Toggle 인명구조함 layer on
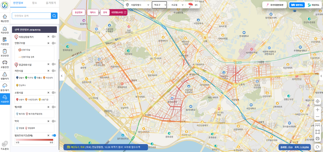 point(54,43)
